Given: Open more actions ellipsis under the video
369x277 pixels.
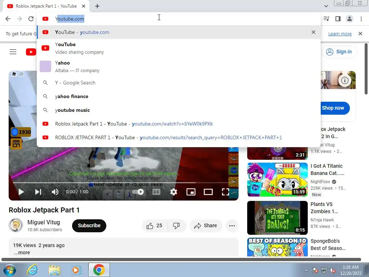Looking at the screenshot, I should click(232, 226).
